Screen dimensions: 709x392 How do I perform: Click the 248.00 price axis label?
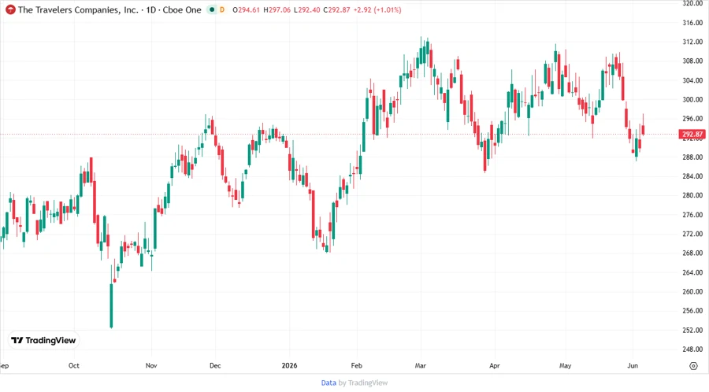(x=692, y=349)
